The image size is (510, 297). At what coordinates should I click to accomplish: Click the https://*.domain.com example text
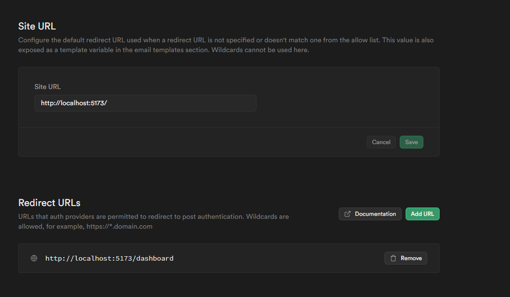(119, 227)
